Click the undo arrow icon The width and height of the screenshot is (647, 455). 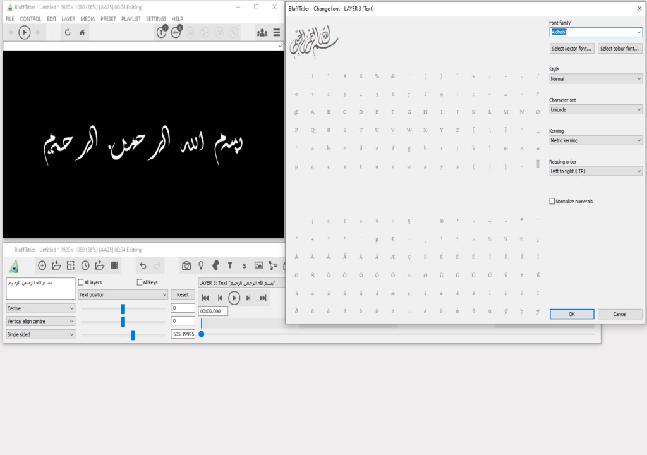pyautogui.click(x=143, y=265)
